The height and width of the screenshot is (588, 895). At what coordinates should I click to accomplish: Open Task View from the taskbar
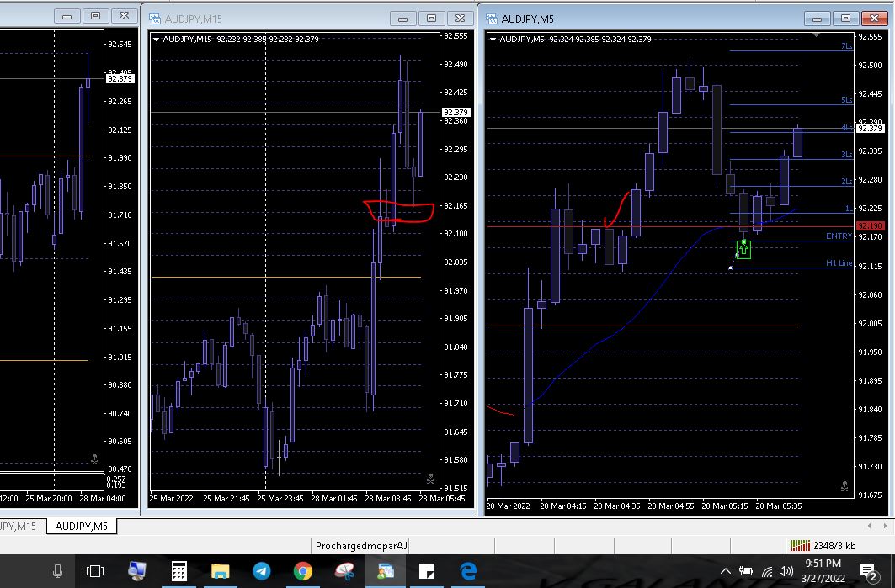[95, 571]
